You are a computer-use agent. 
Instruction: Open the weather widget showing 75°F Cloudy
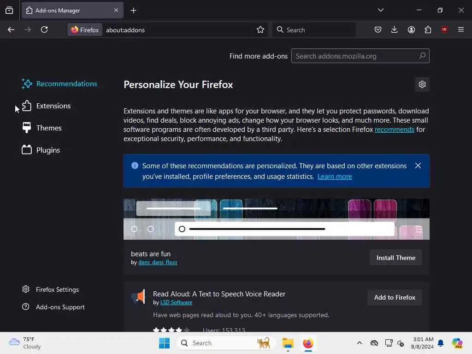(25, 343)
